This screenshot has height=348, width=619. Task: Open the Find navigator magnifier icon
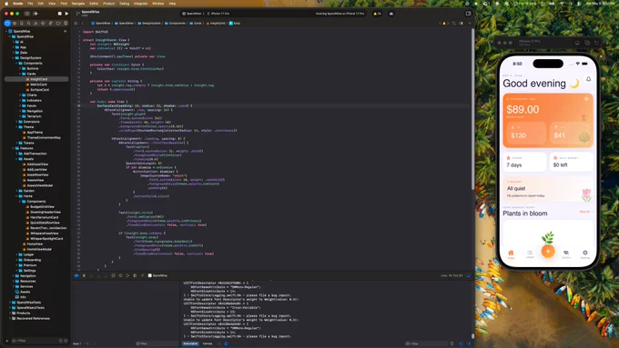click(29, 24)
